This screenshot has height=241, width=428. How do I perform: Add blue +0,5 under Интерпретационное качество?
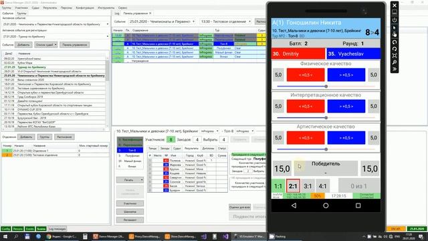346,106
